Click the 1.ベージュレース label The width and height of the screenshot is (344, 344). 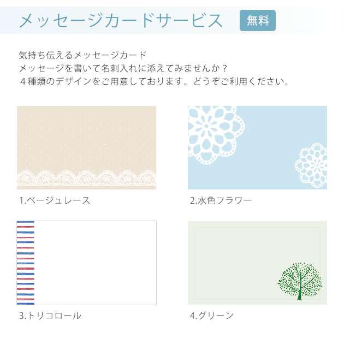pos(55,200)
